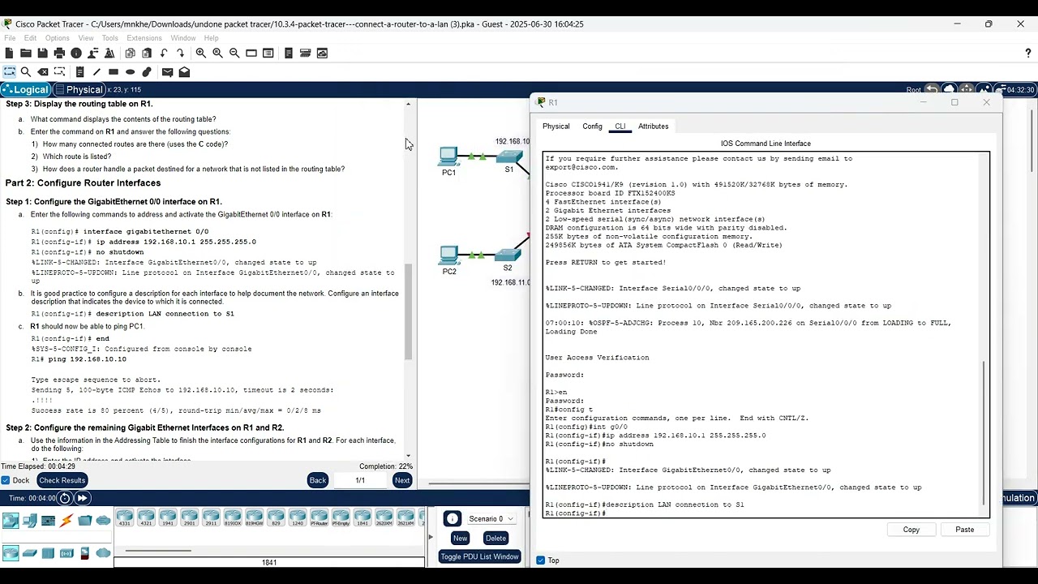Open the Tools menu
Viewport: 1038px width, 584px height.
pyautogui.click(x=109, y=38)
